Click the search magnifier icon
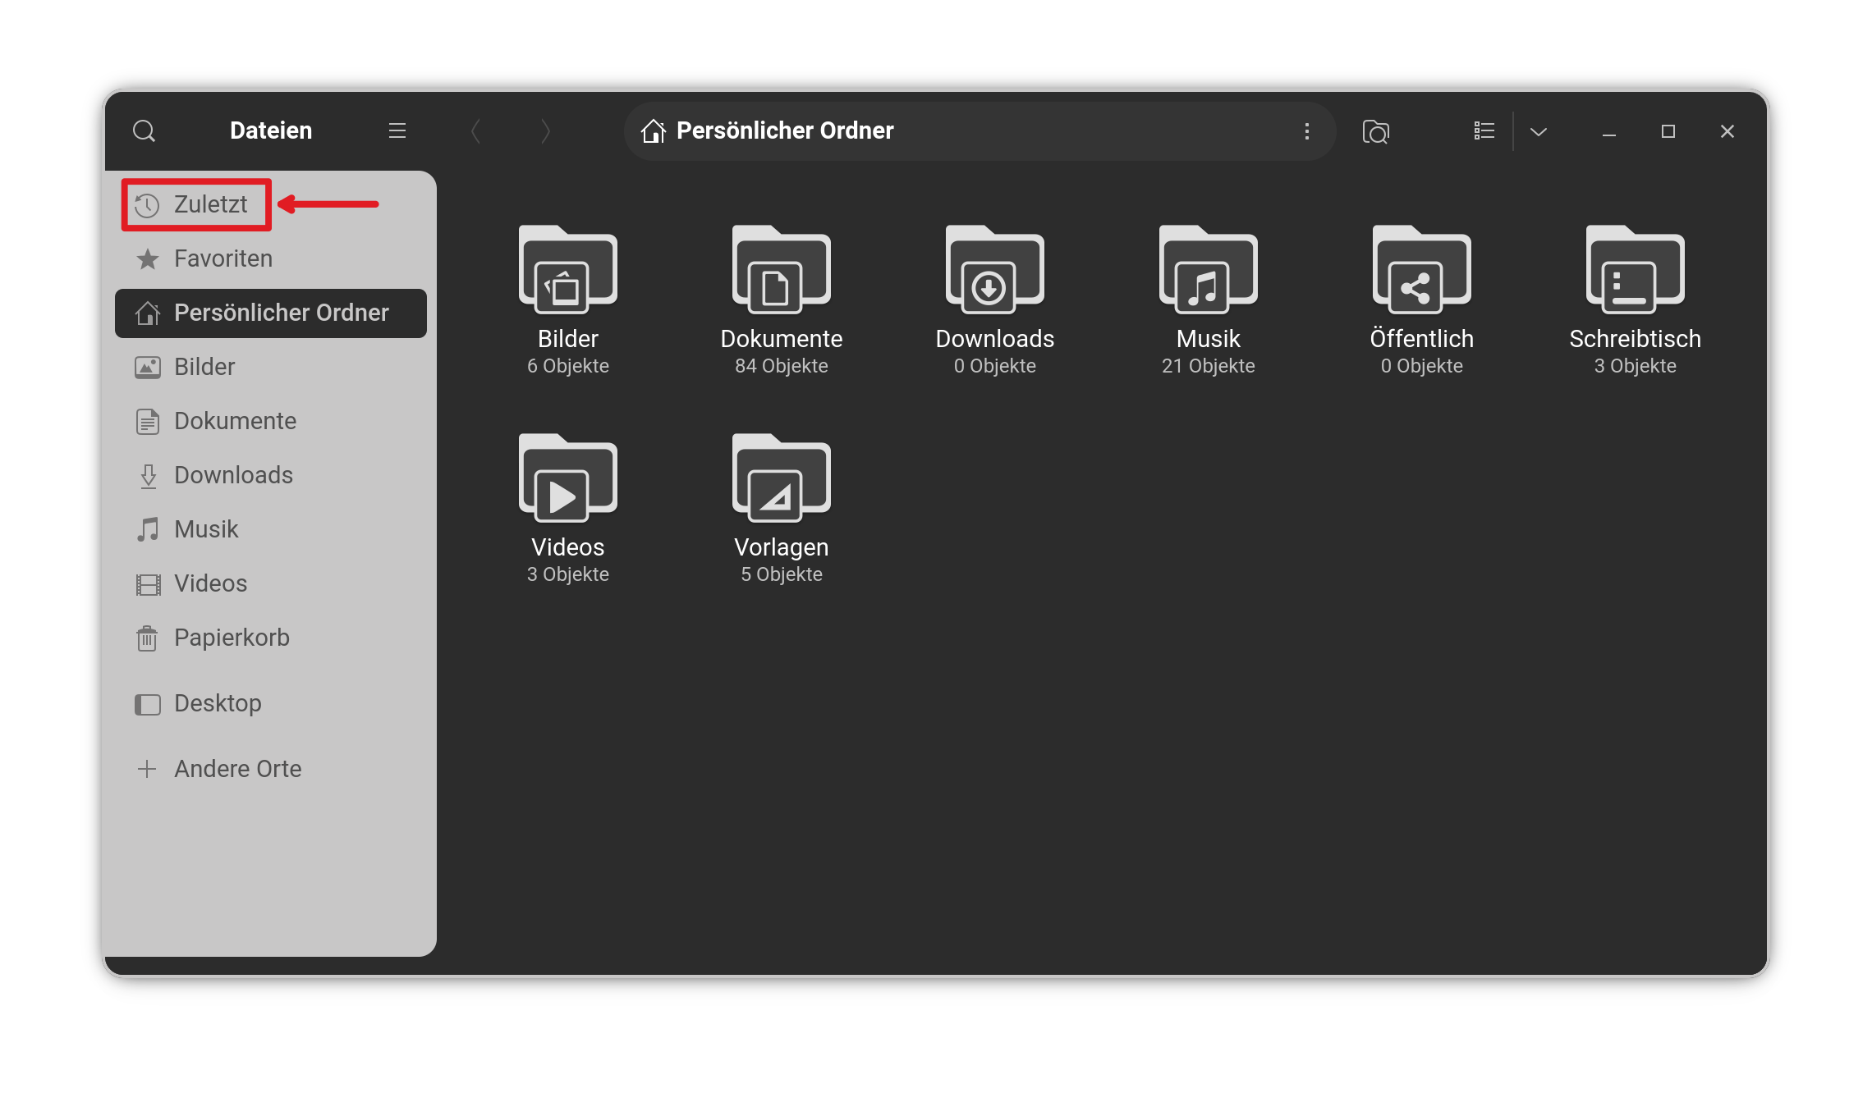 point(144,130)
